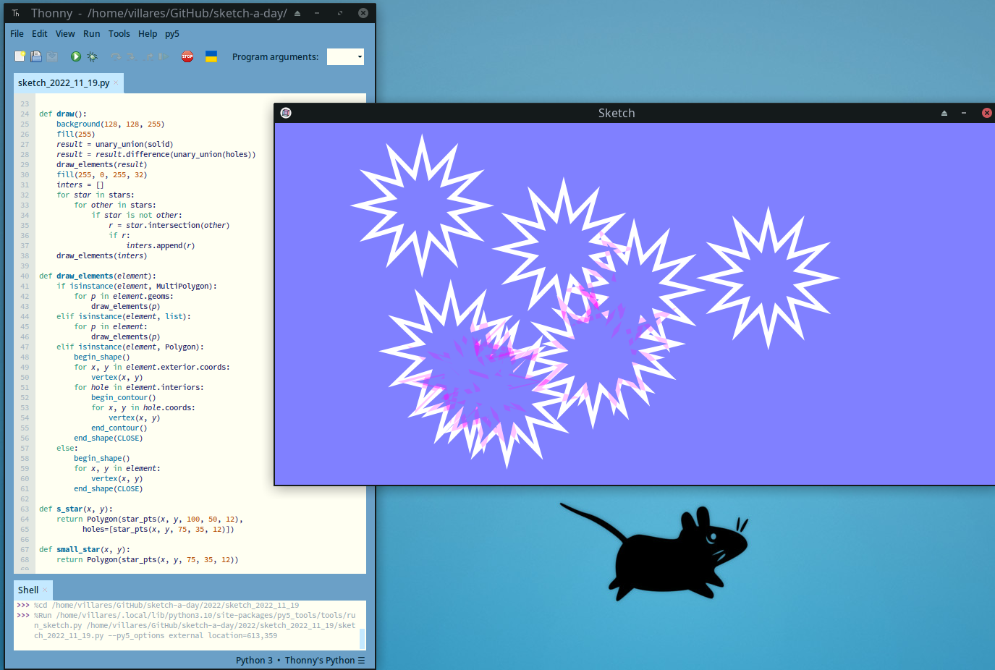Shade the Sketch window using eject-style button
The height and width of the screenshot is (670, 995).
[944, 113]
